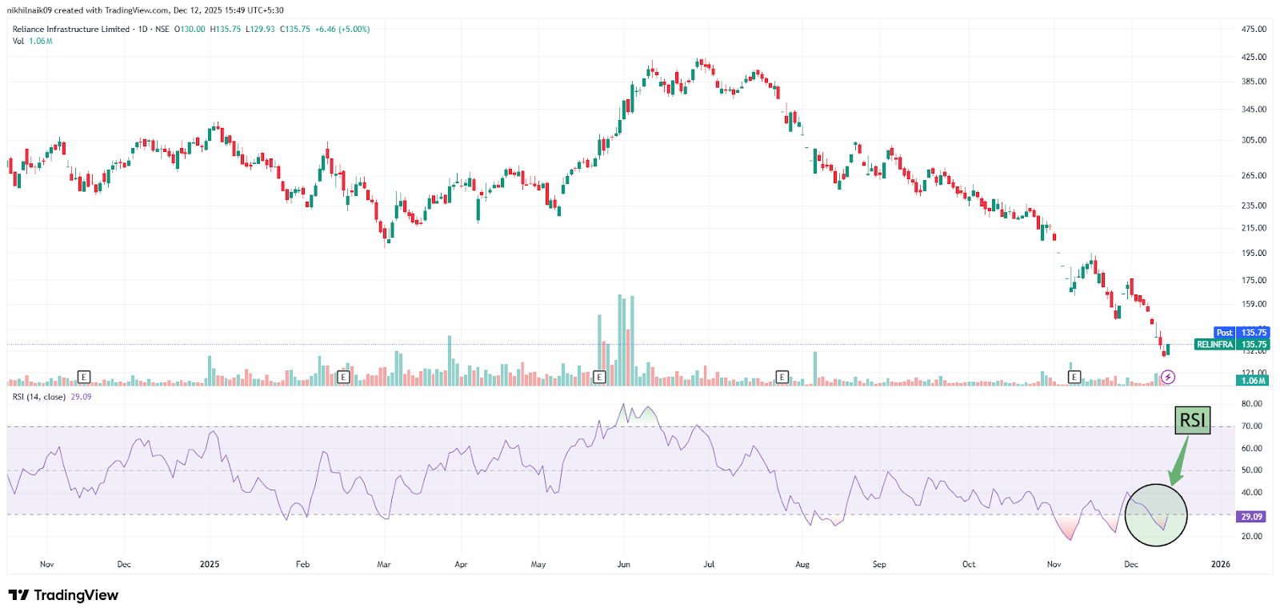Screen dimensions: 1280x616
Task: Click the 2025 label on the time axis
Action: (210, 564)
